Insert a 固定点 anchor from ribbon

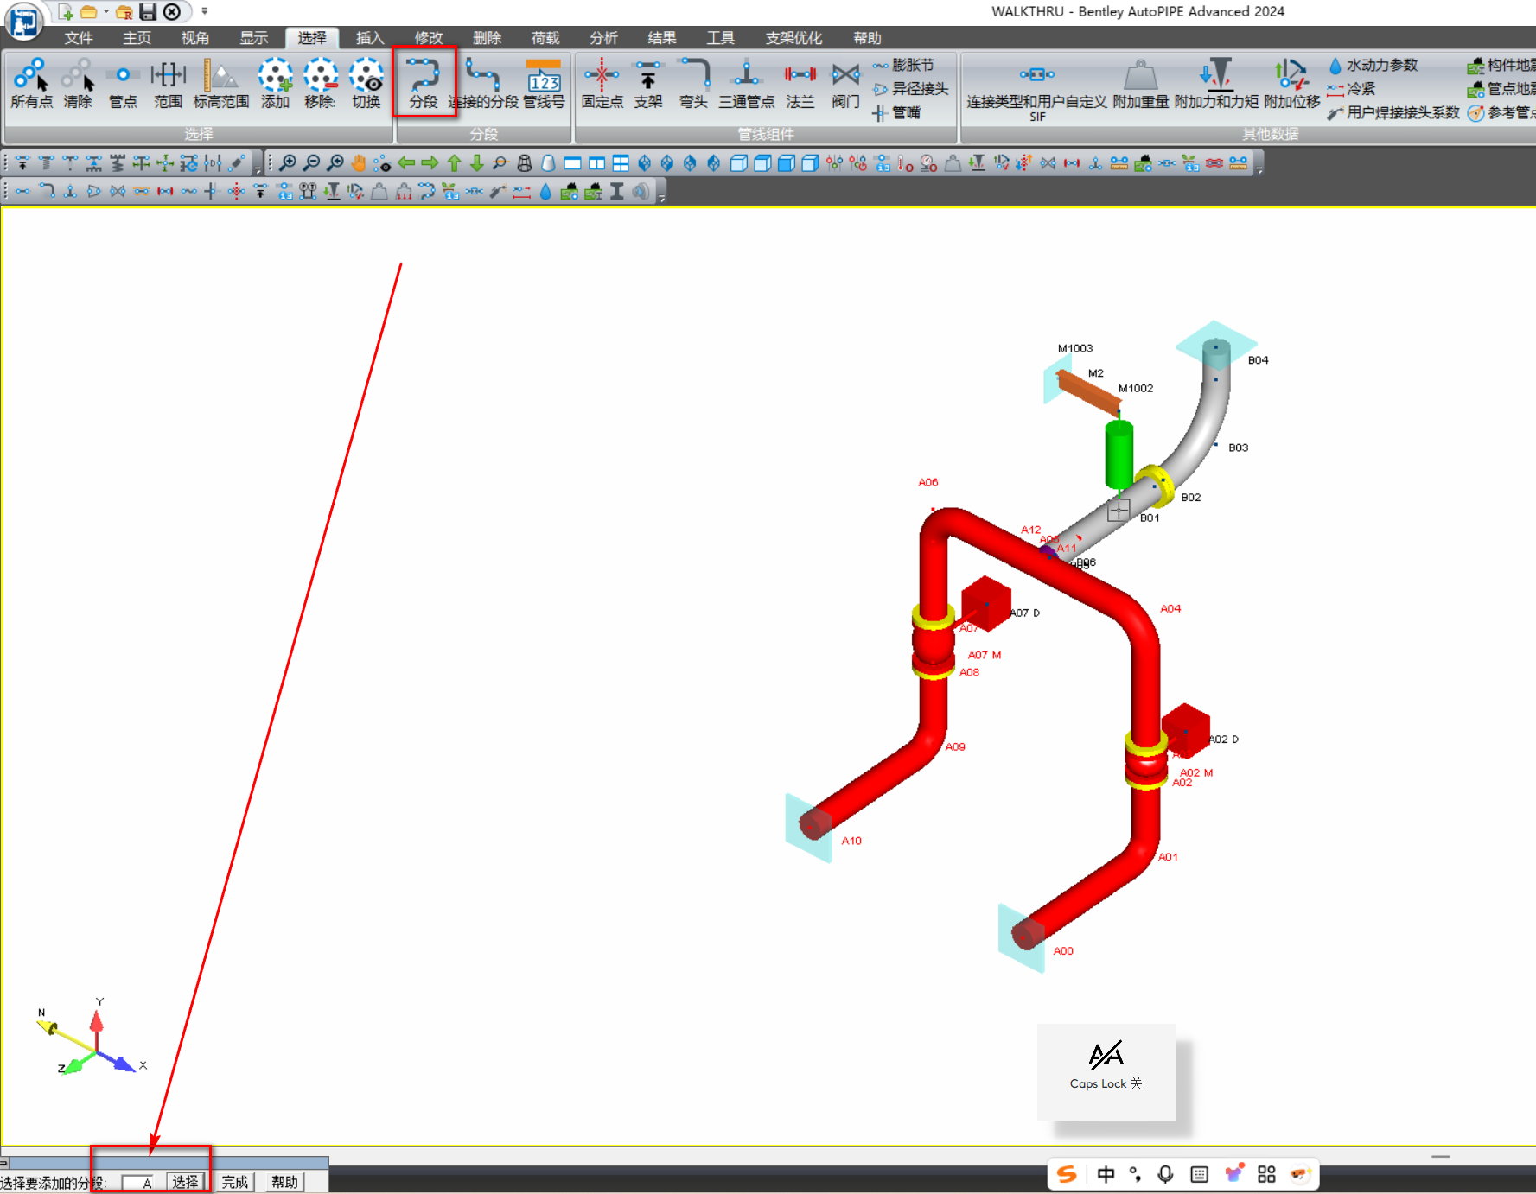602,83
